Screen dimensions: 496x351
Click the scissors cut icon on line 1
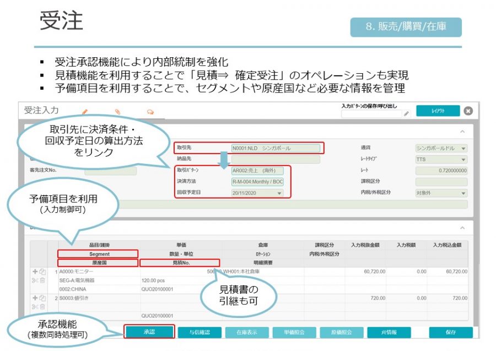[35, 280]
